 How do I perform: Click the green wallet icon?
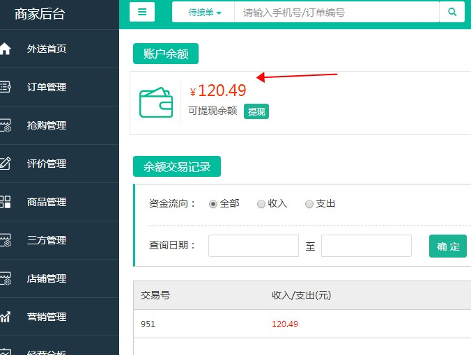(156, 102)
